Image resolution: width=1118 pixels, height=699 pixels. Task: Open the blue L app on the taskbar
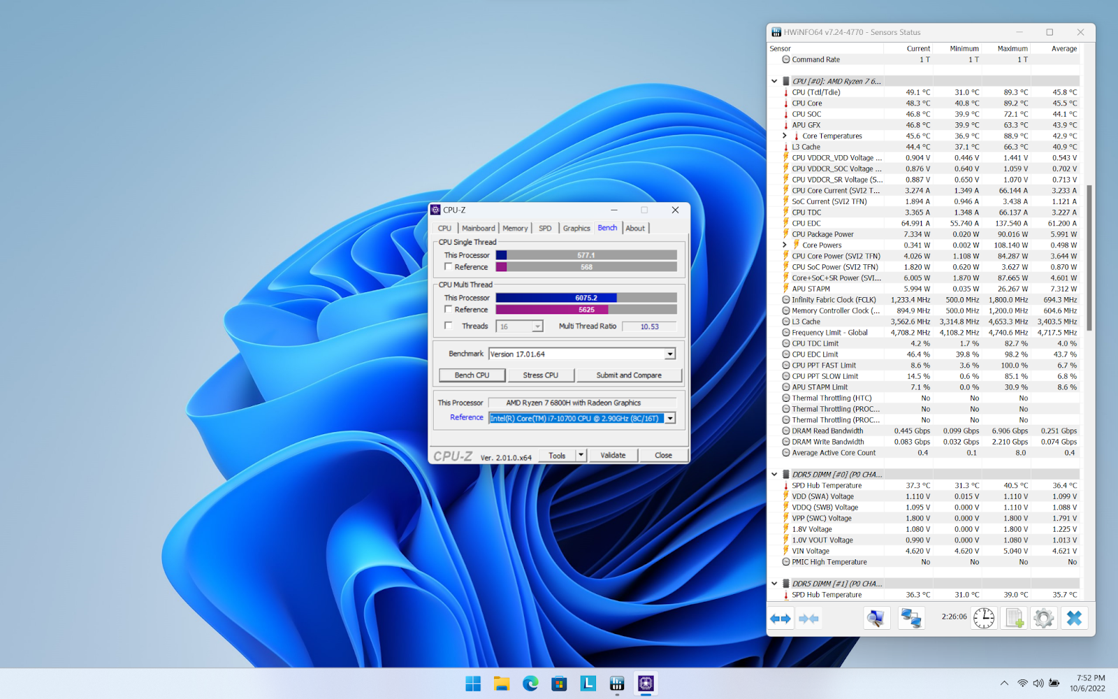pos(588,684)
